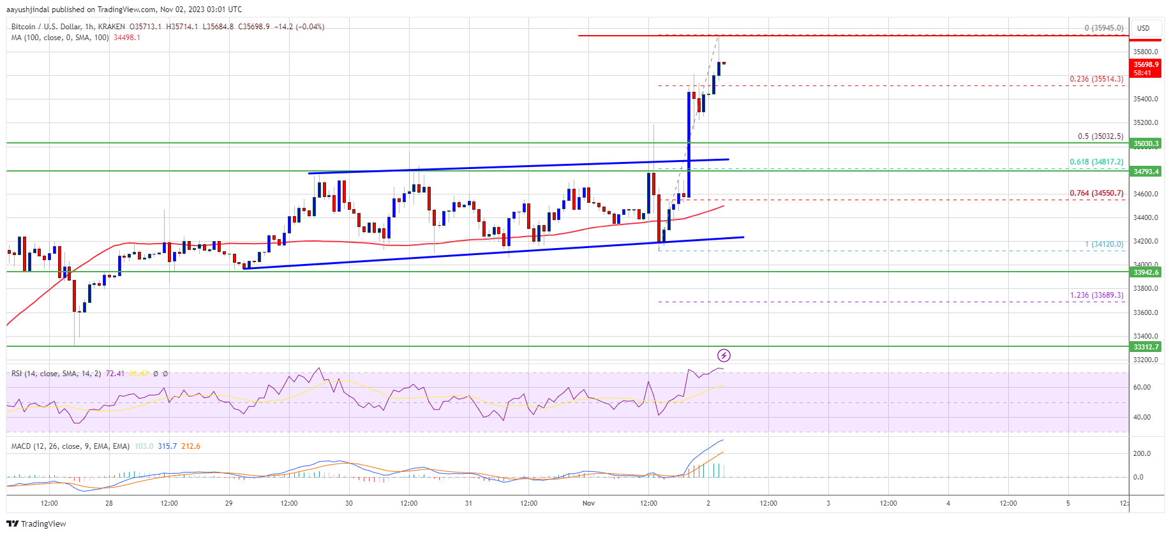
Task: Click the purple RSI value 72.41
Action: point(115,374)
